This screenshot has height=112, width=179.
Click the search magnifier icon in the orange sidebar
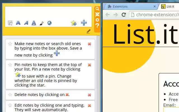point(97,9)
